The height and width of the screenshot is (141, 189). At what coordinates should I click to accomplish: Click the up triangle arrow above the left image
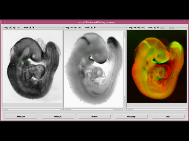(x=30, y=27)
